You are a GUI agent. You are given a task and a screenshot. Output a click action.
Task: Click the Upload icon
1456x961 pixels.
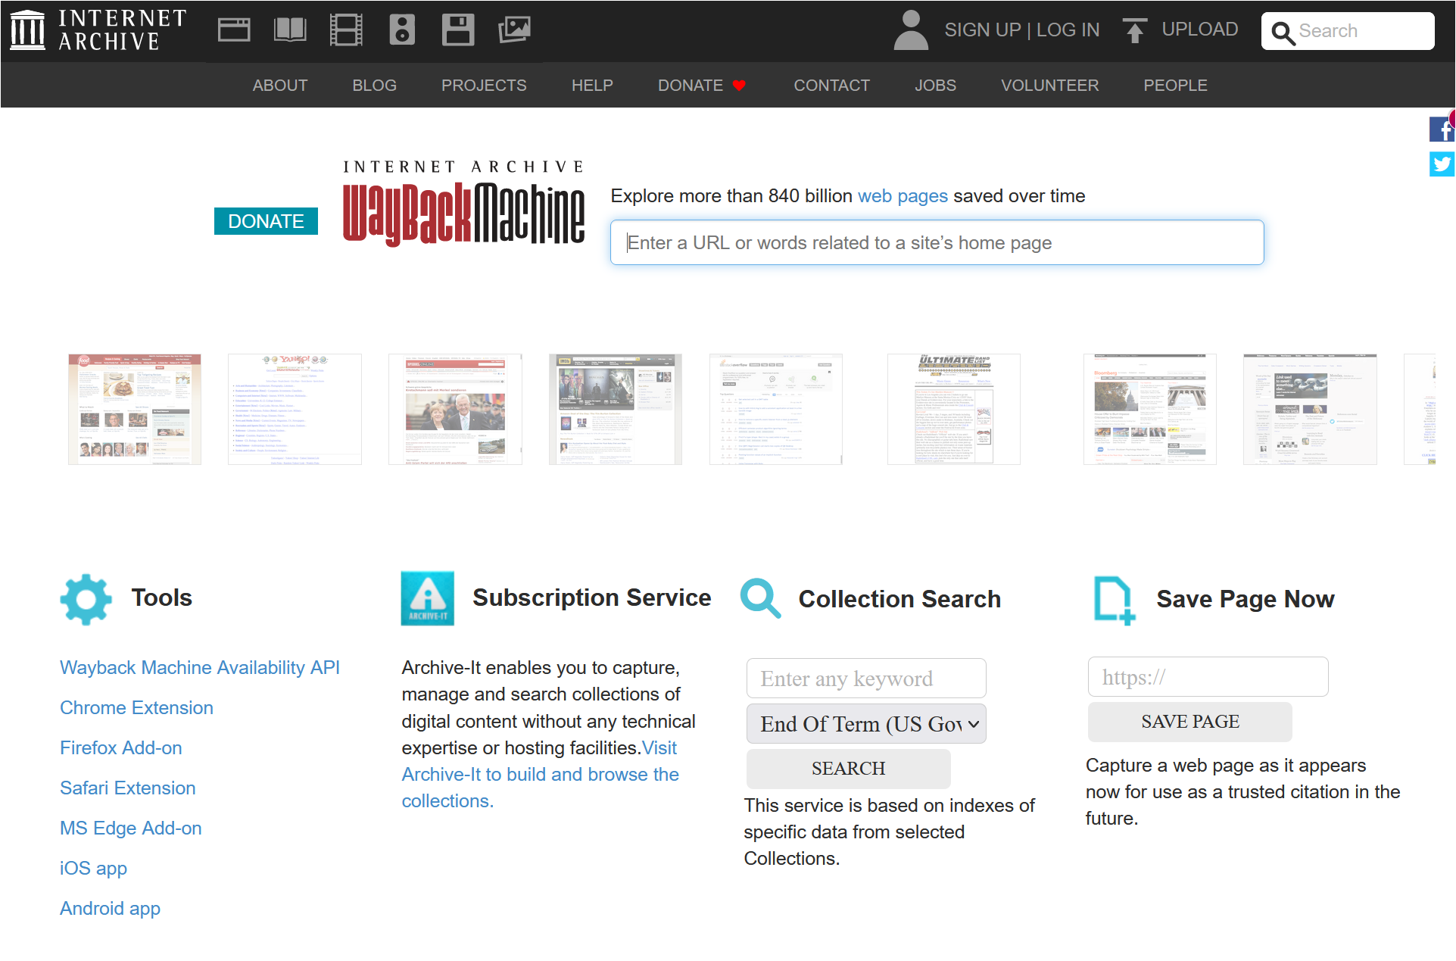(1135, 30)
